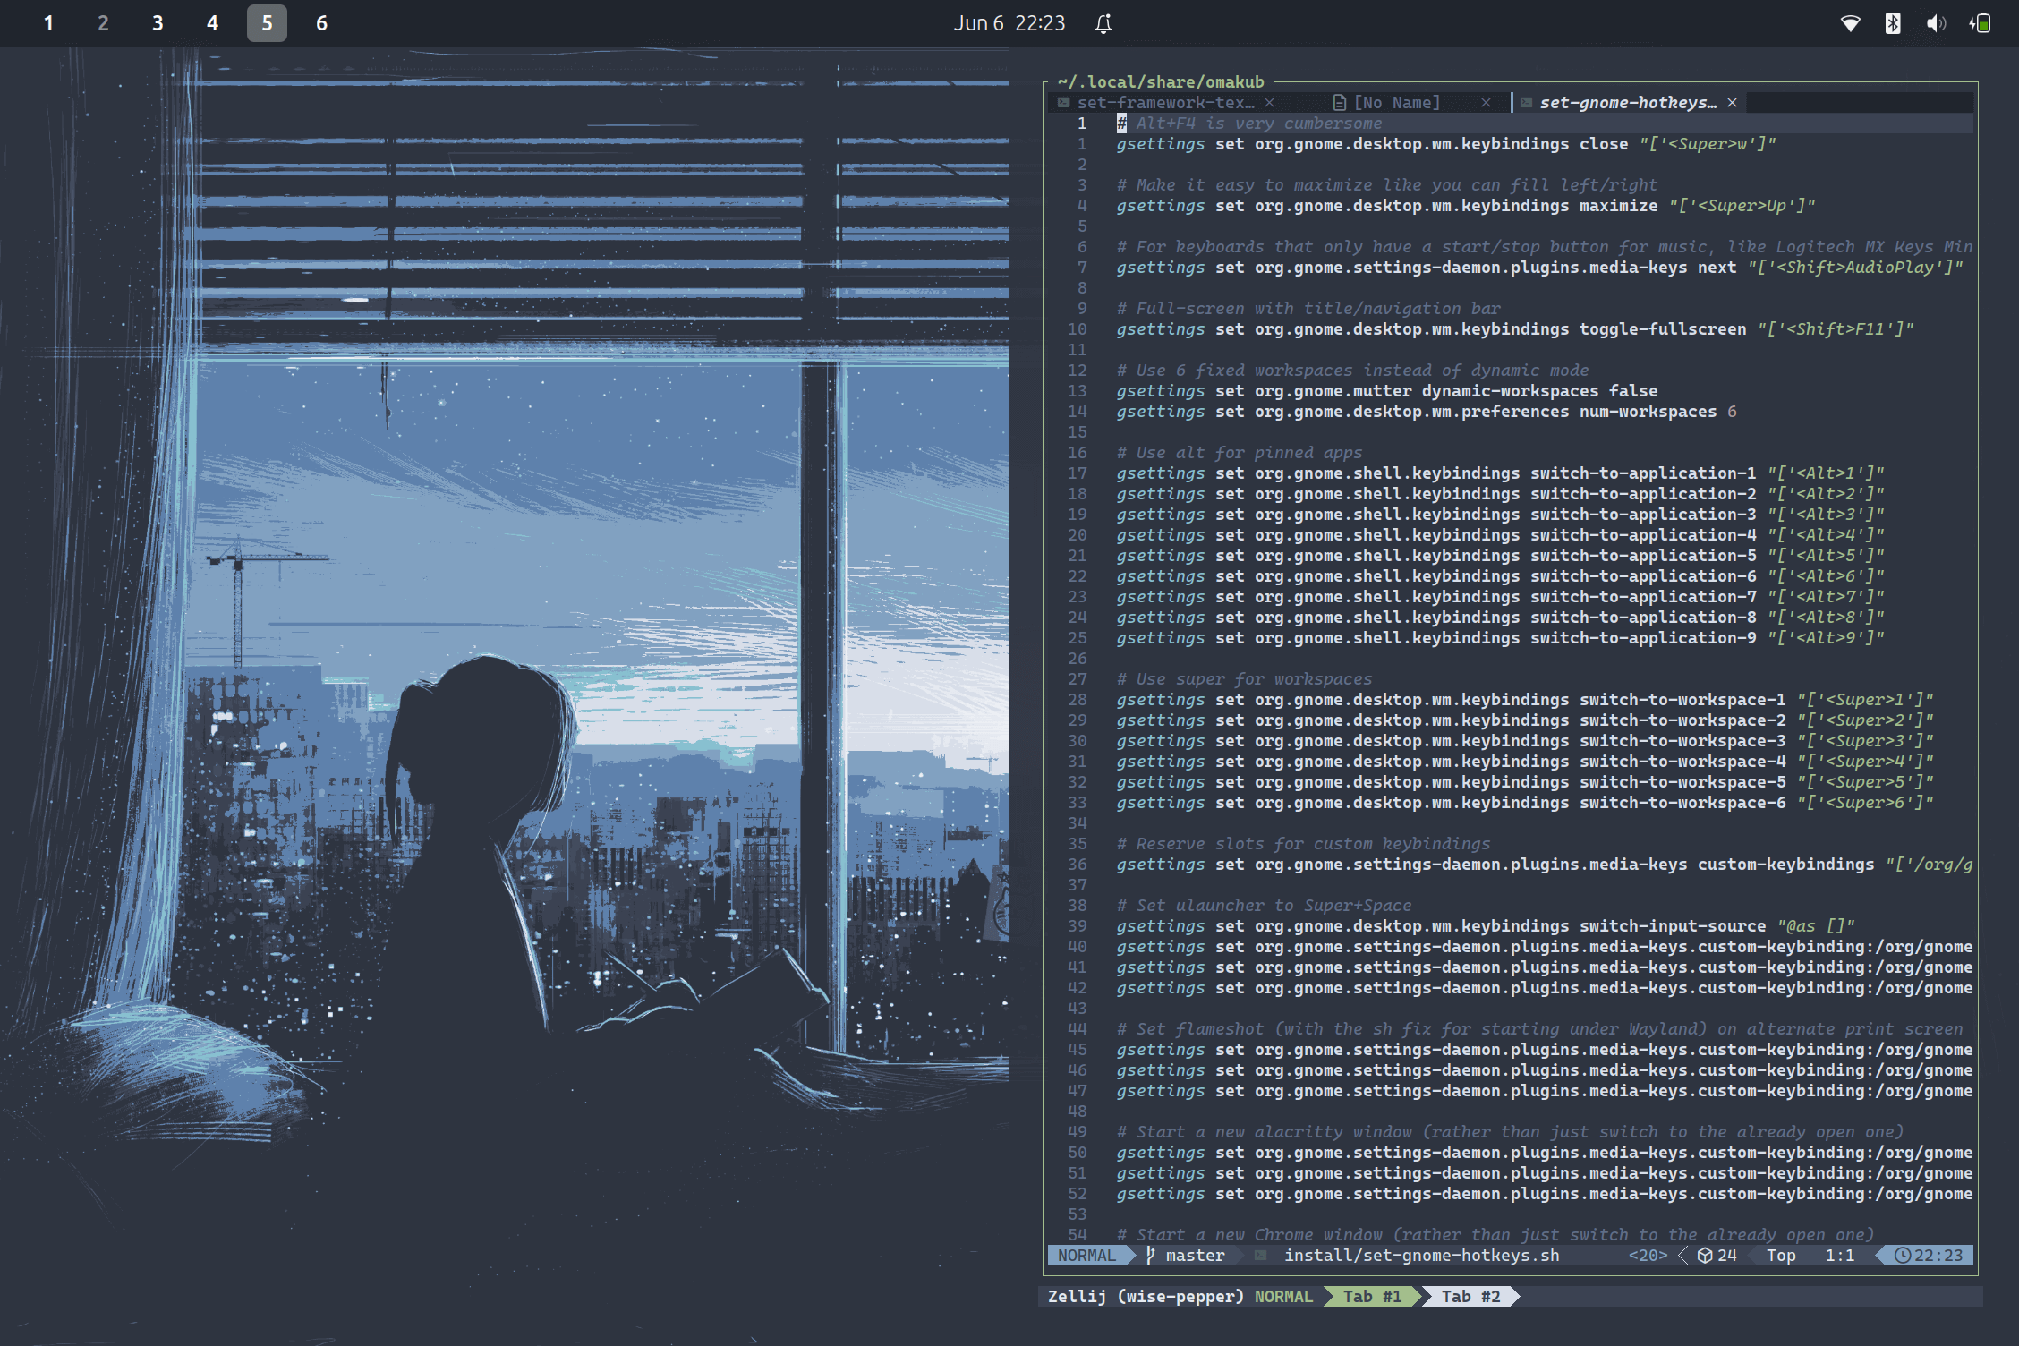Screen dimensions: 2019x1346
Task: Click '# Use alt for pinned apps' comment
Action: point(1240,453)
